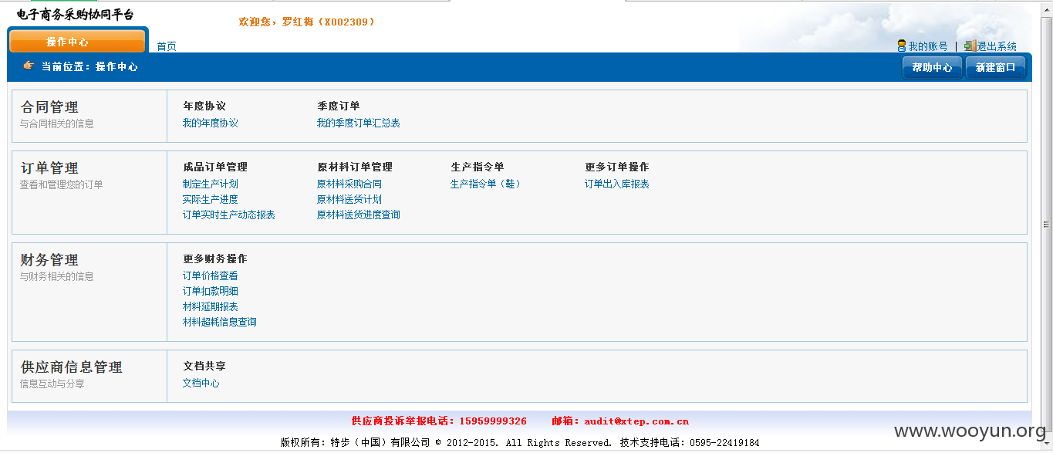Click the 季度订单 group title

[x=338, y=106]
